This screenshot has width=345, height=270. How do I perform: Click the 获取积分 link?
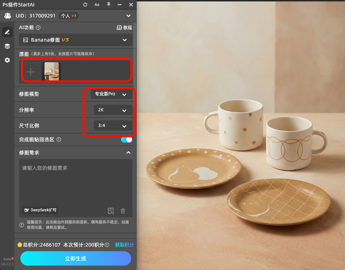(x=124, y=245)
